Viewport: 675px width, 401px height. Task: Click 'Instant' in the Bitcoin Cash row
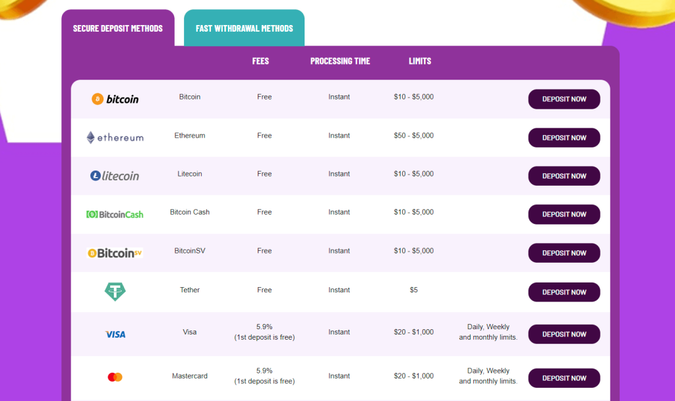(x=339, y=212)
